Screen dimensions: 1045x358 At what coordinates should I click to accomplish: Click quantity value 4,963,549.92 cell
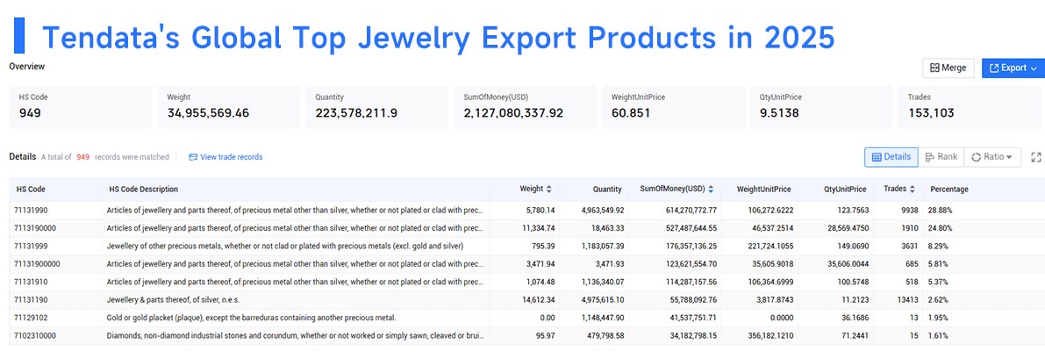603,211
